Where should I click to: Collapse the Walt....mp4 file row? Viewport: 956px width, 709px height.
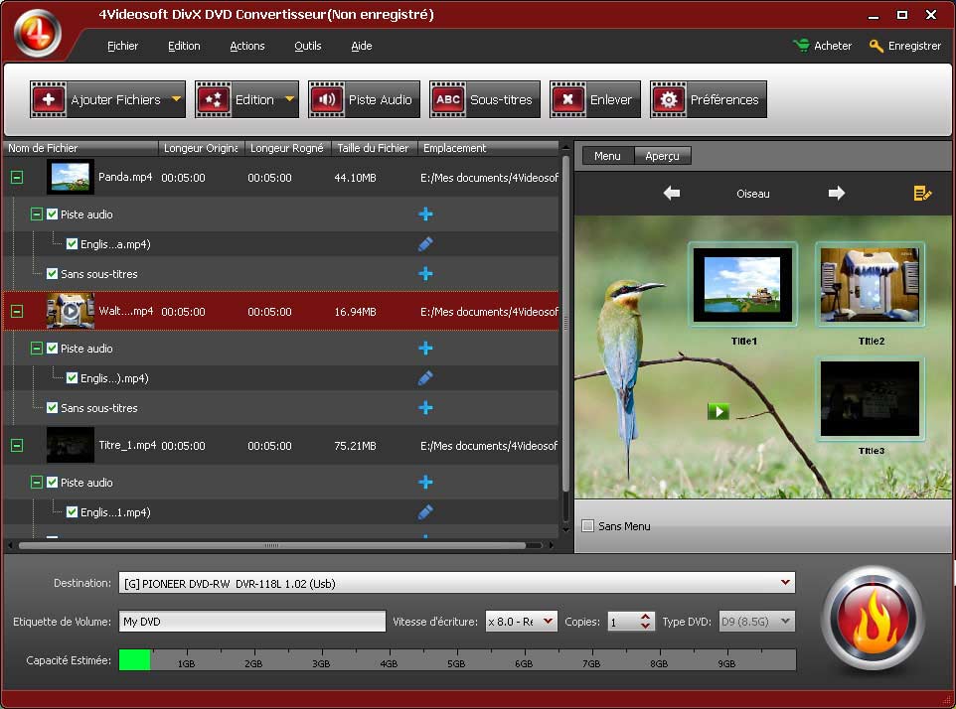coord(17,311)
